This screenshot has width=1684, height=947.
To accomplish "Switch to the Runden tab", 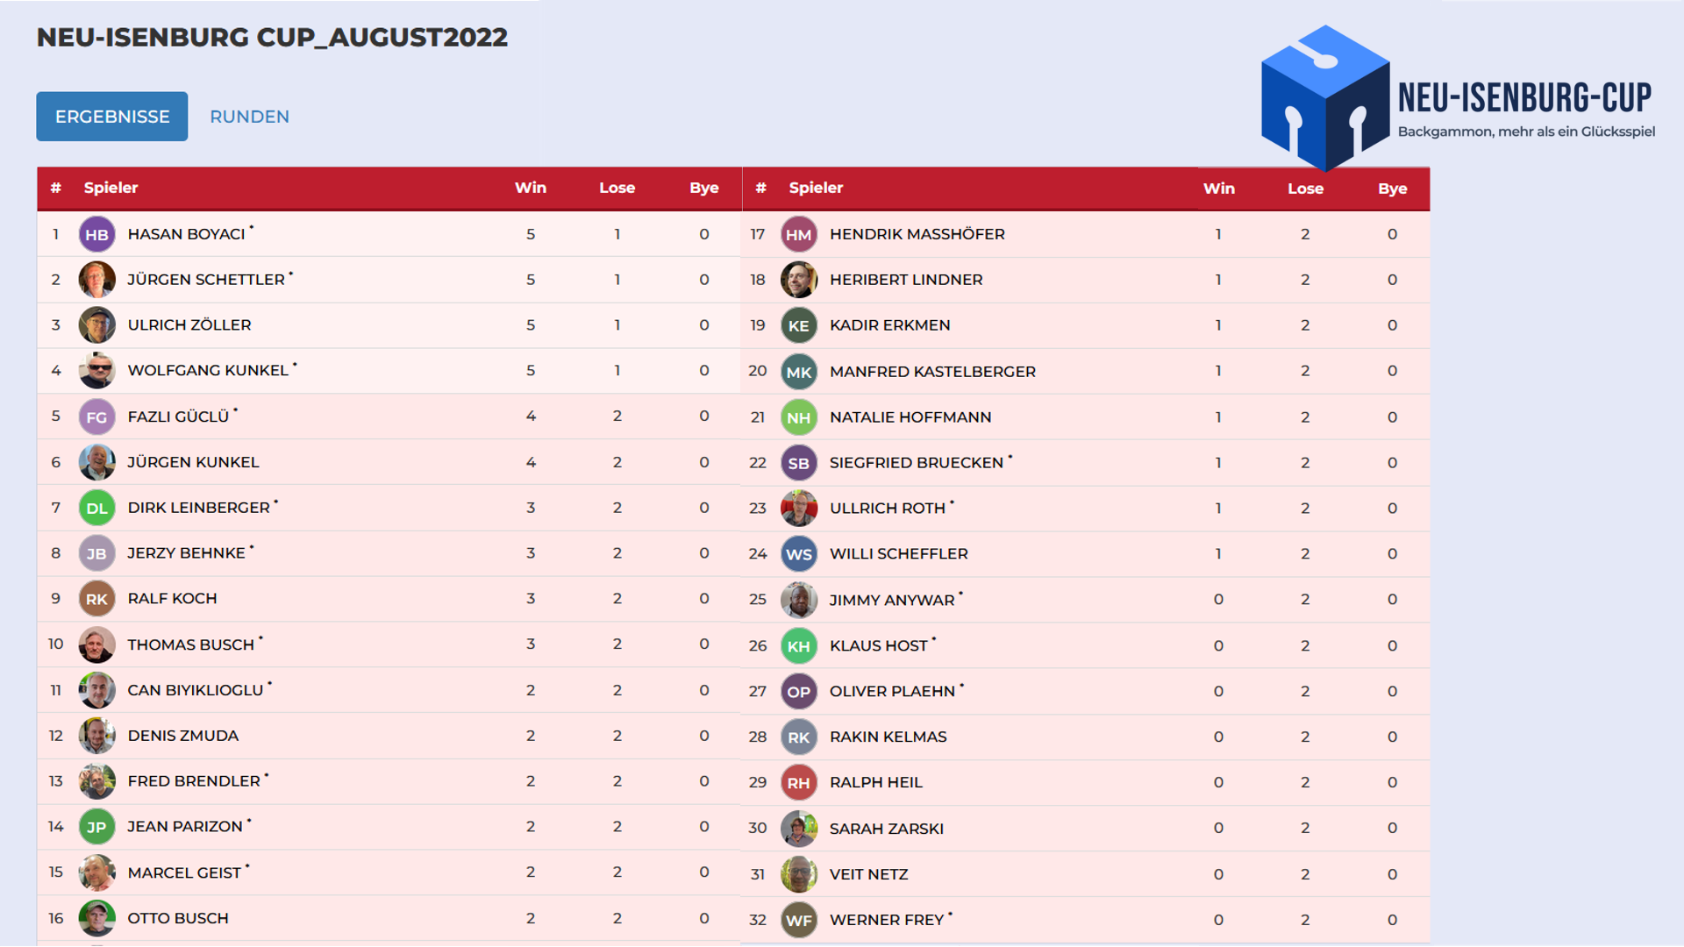I will point(249,117).
